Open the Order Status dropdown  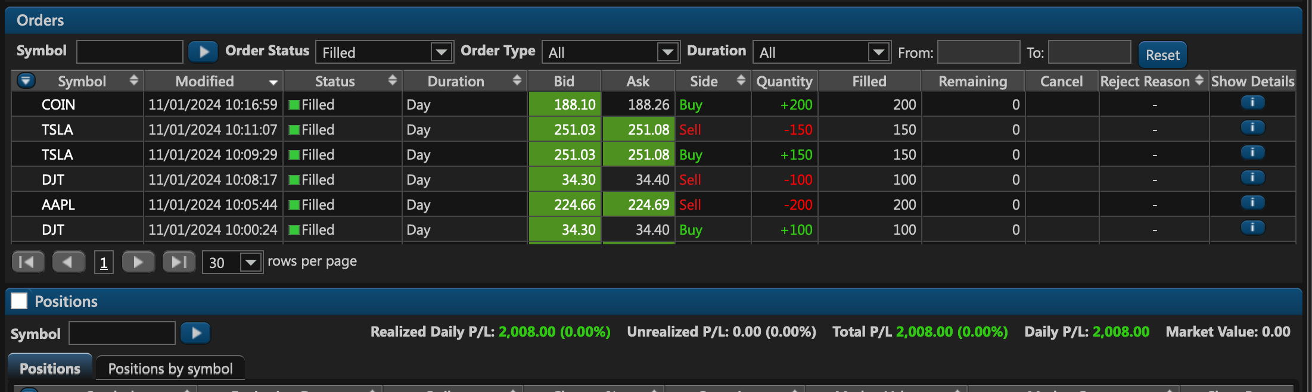[384, 52]
